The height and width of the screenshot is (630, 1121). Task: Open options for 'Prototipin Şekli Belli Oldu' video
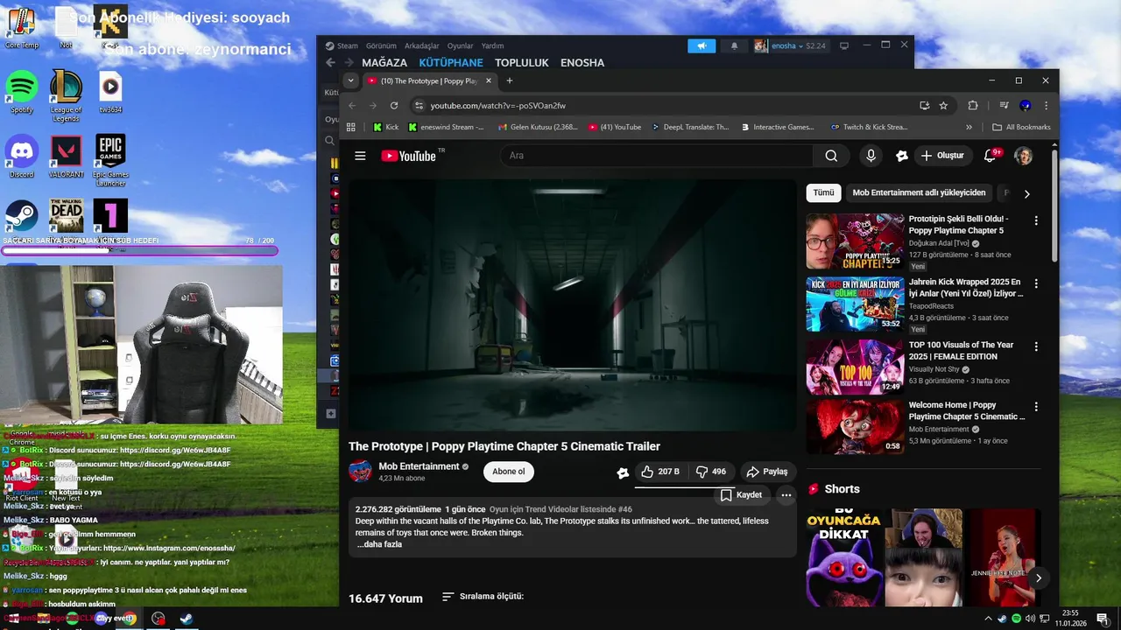1036,221
